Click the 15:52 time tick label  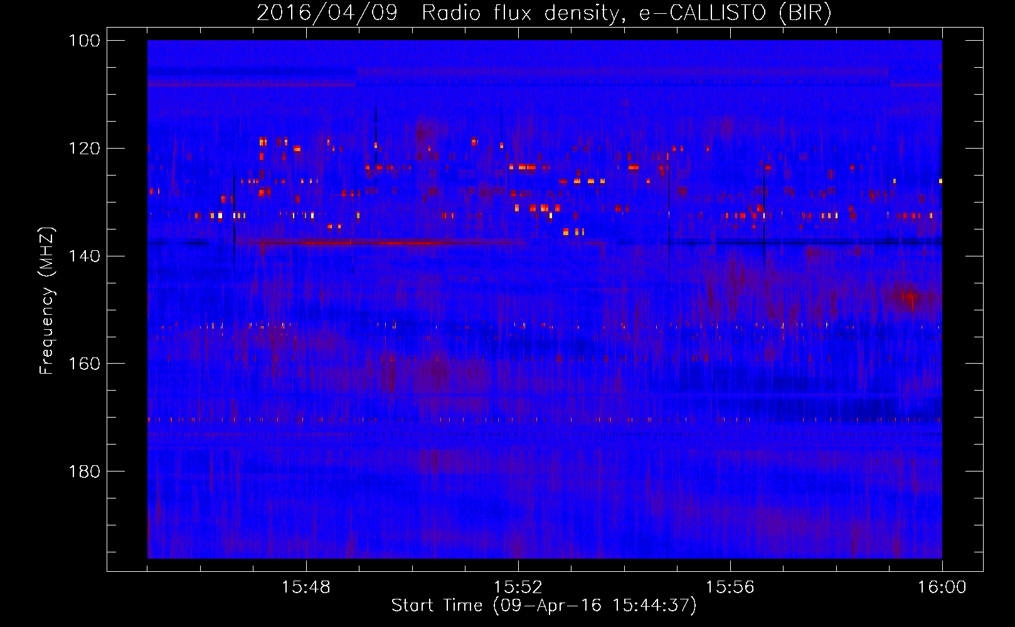tap(518, 587)
